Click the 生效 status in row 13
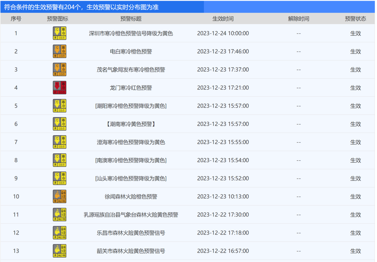Image resolution: width=377 pixels, height=262 pixels. [355, 251]
